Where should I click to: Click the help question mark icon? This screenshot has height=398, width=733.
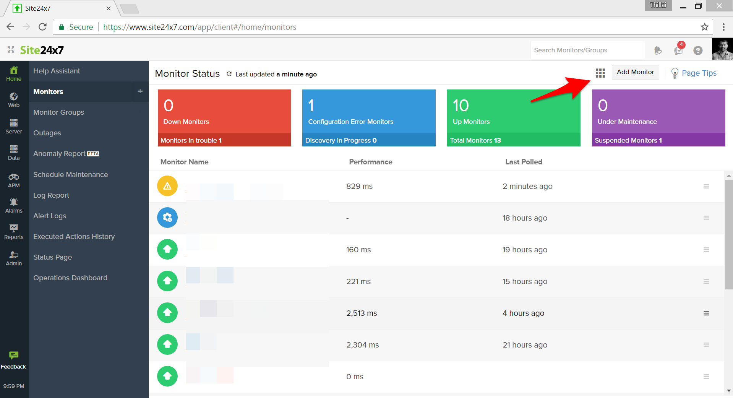pos(698,50)
